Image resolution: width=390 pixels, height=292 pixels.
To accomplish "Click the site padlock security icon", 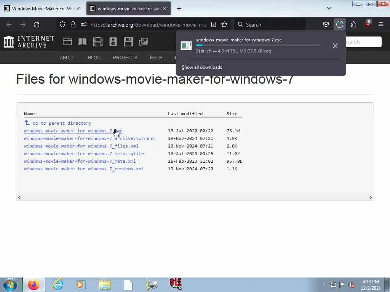I will coord(73,25).
